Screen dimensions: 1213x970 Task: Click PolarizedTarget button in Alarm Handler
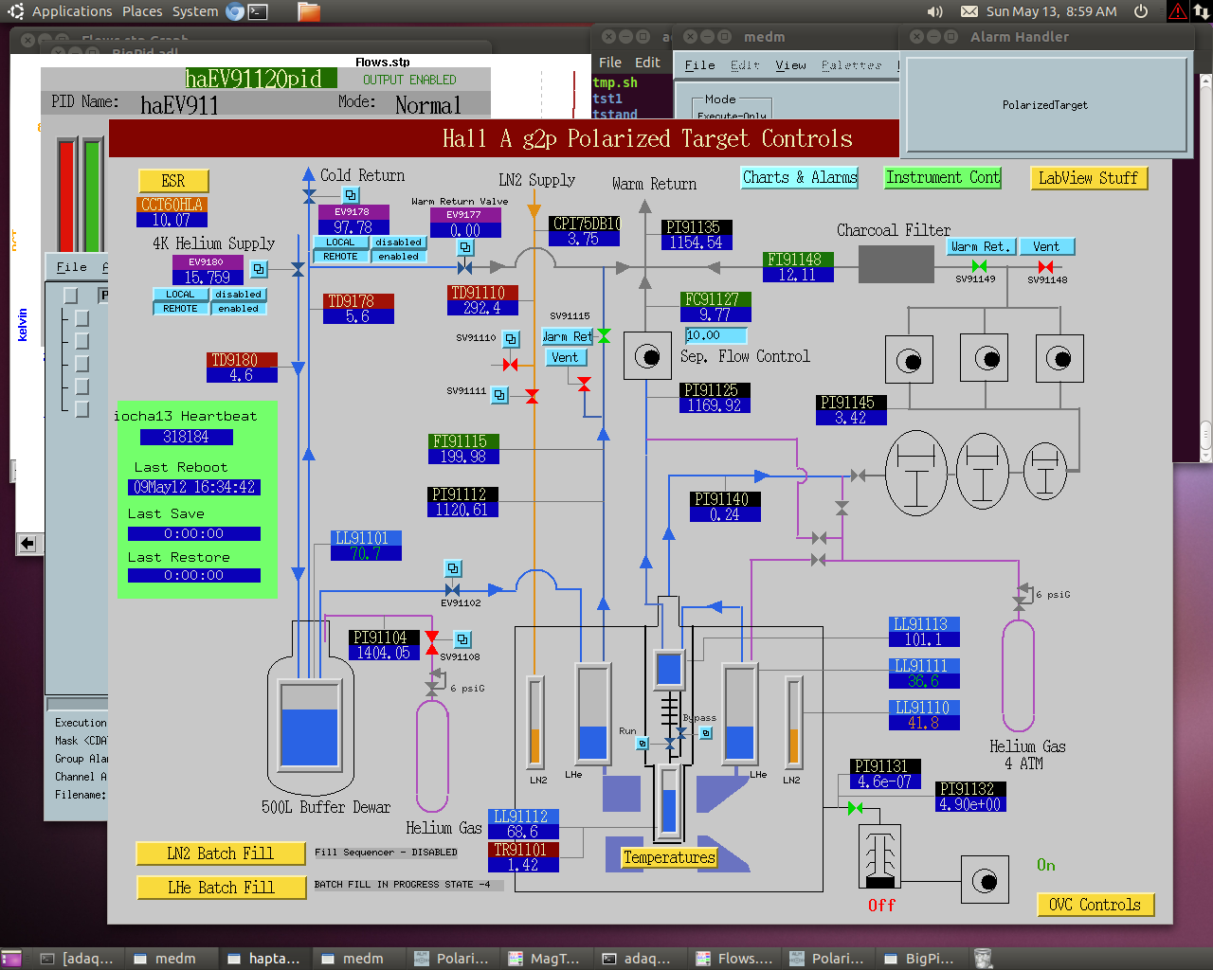coord(1045,105)
